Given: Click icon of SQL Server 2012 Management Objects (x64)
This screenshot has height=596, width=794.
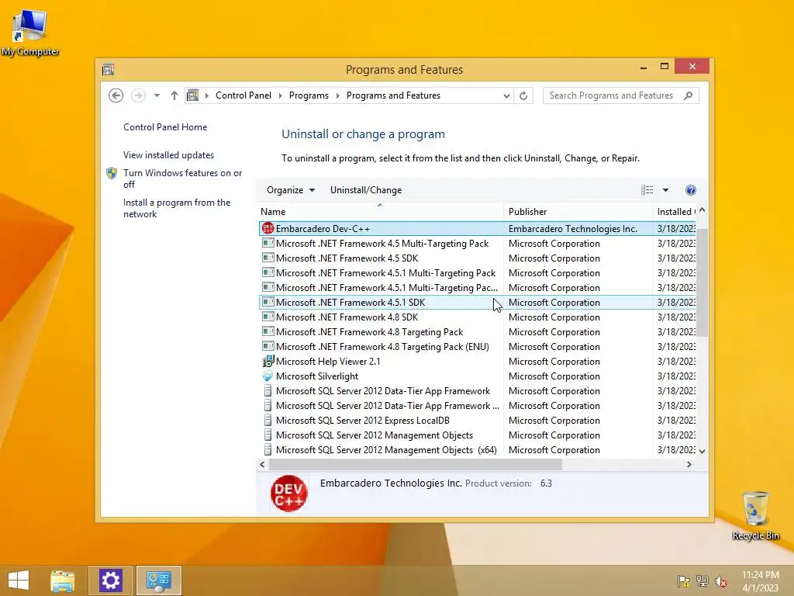Looking at the screenshot, I should [268, 449].
